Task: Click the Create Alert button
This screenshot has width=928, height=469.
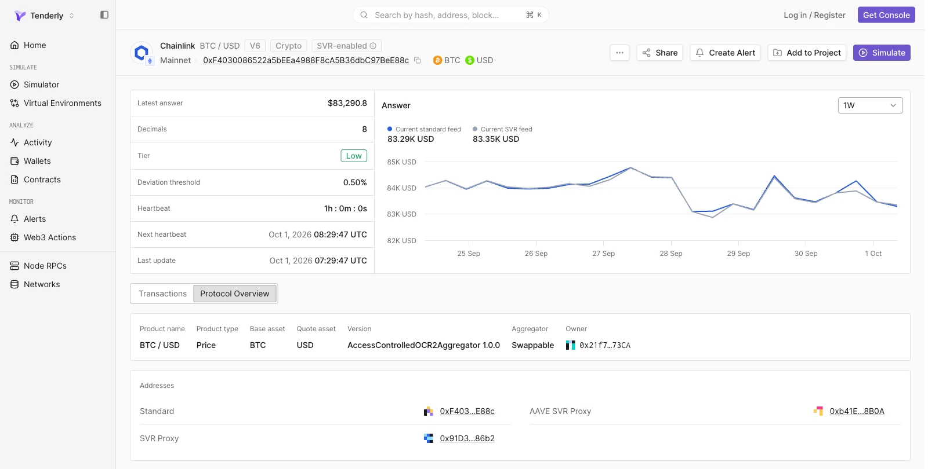Action: tap(725, 53)
